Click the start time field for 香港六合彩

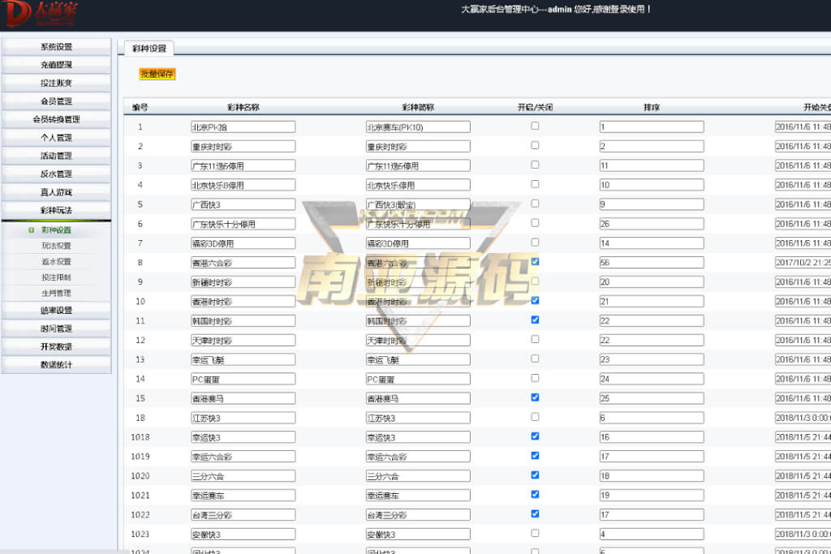[x=803, y=263]
